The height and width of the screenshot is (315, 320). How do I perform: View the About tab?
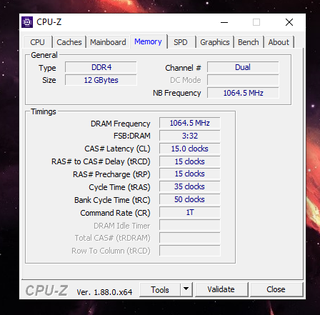coord(279,42)
